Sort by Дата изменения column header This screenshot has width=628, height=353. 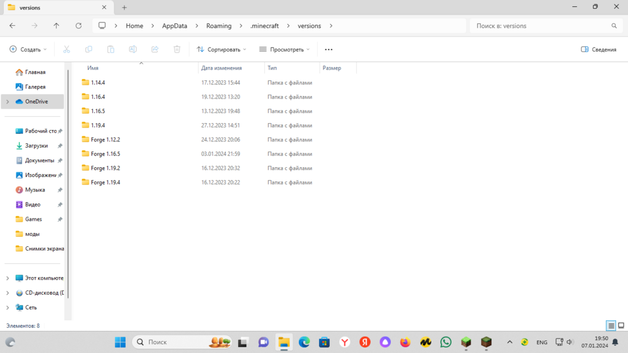[222, 68]
